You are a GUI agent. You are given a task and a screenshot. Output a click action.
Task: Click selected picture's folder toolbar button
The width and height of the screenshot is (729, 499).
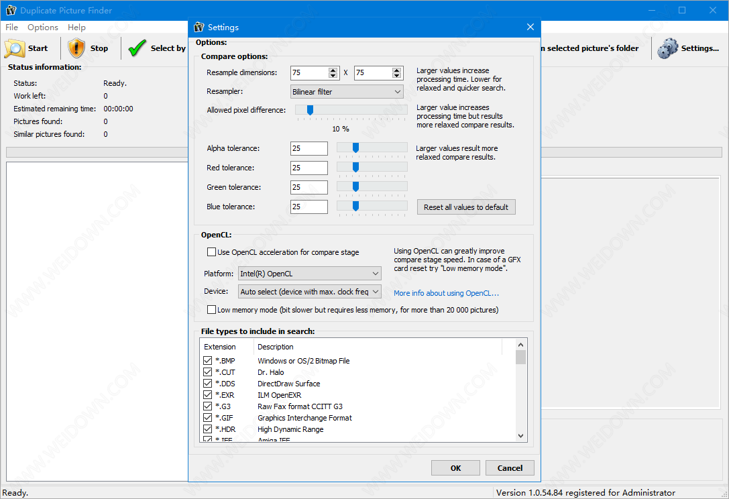coord(591,48)
